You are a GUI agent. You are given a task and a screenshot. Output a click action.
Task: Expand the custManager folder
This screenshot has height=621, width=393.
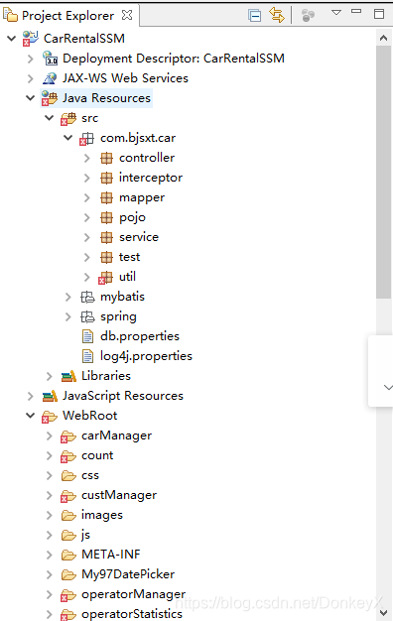coord(50,495)
